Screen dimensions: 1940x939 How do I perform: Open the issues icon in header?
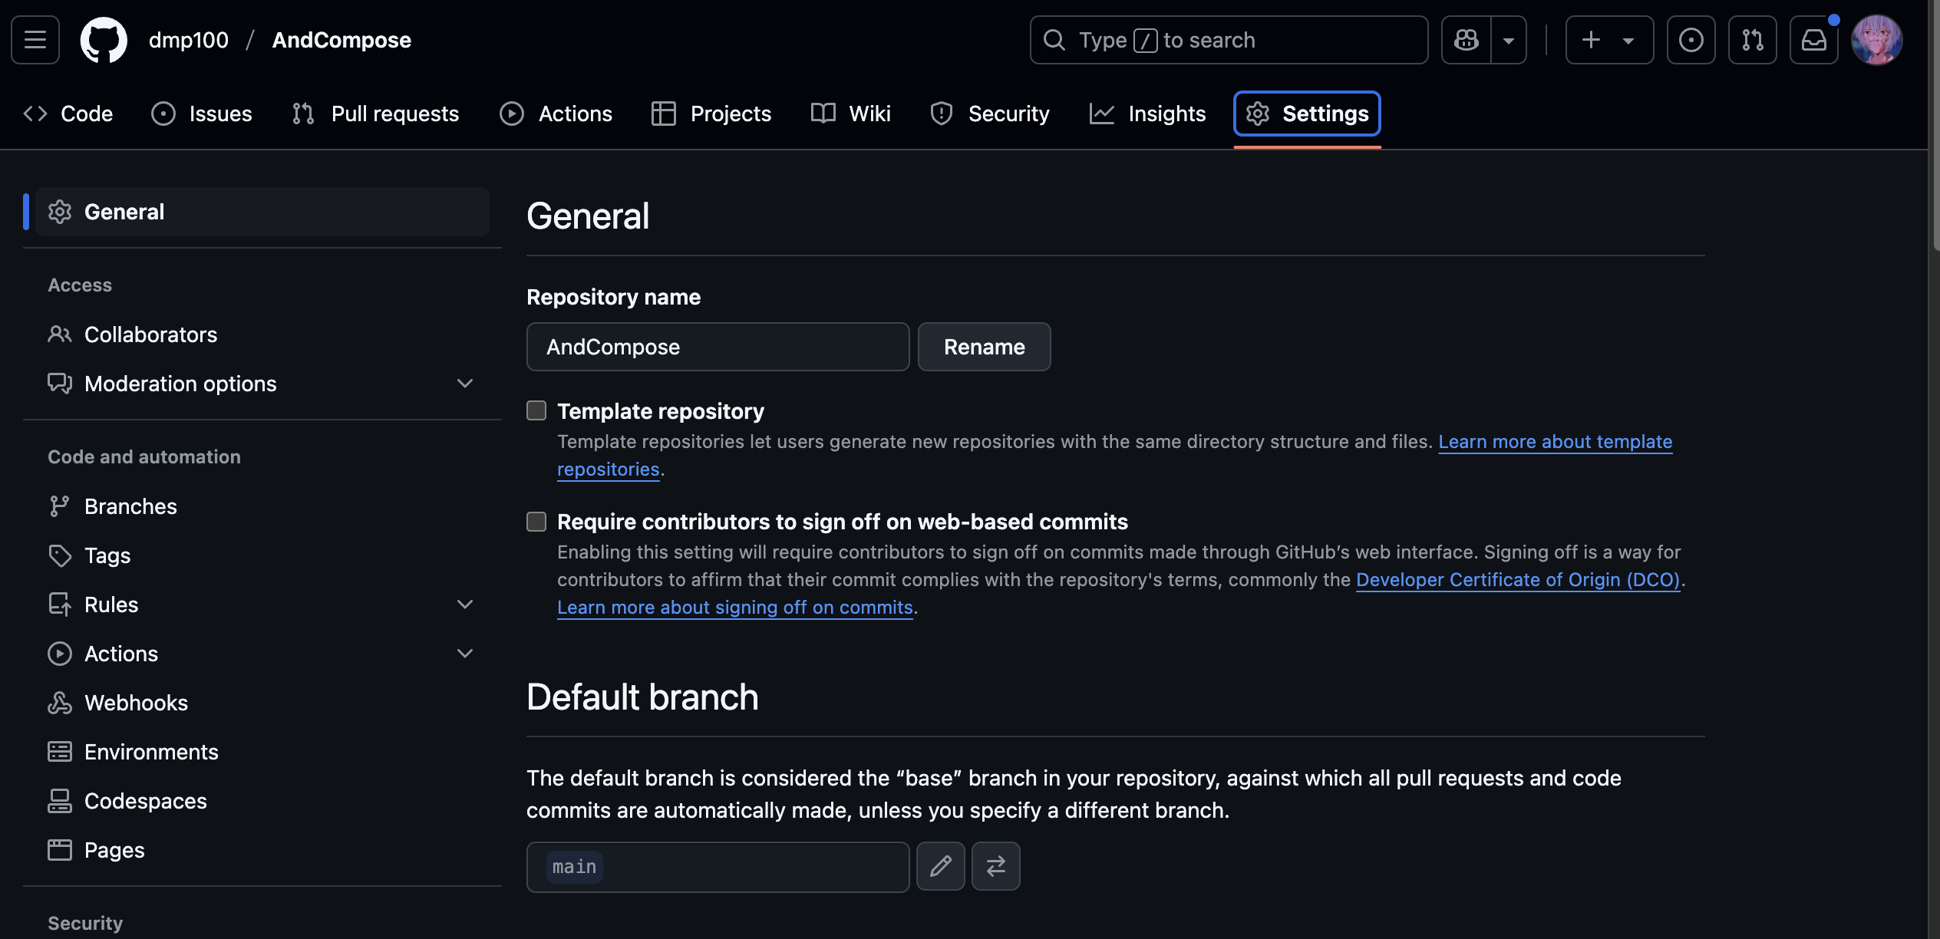click(1691, 40)
